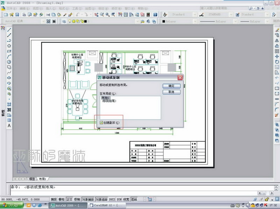Open the Standard text style dropdown
Screen dimensions: 280x209
(195, 15)
